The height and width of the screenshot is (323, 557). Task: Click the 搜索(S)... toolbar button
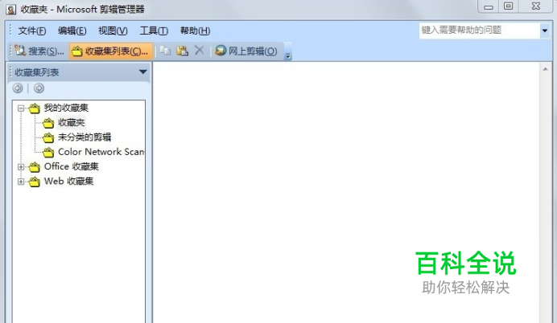[x=39, y=51]
